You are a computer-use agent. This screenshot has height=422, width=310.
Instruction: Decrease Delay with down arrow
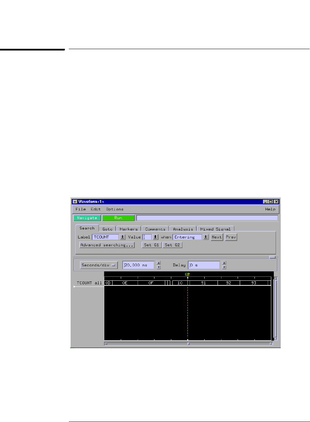[x=224, y=267]
